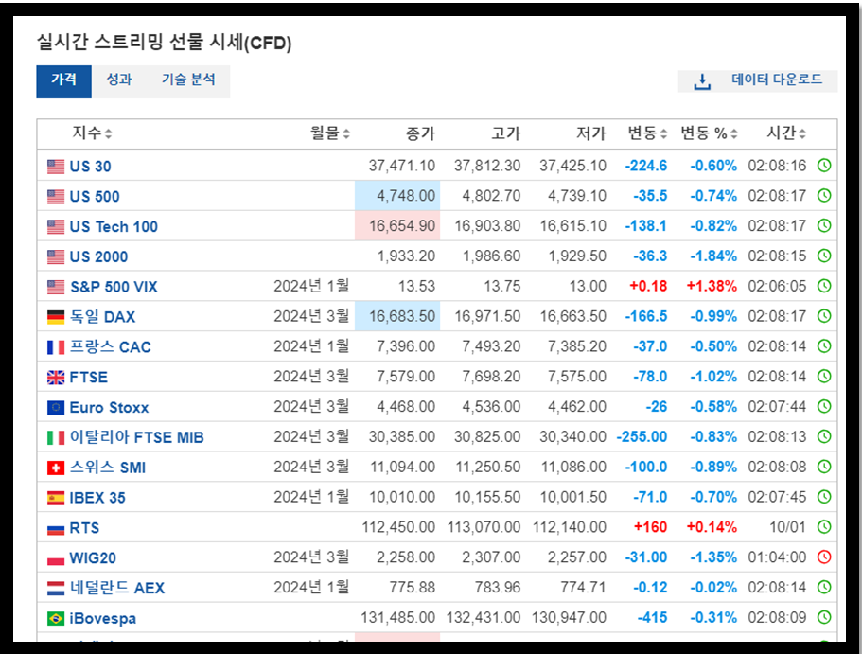862x654 pixels.
Task: Click the Brazilian flag beside iBovespa
Action: tap(56, 618)
